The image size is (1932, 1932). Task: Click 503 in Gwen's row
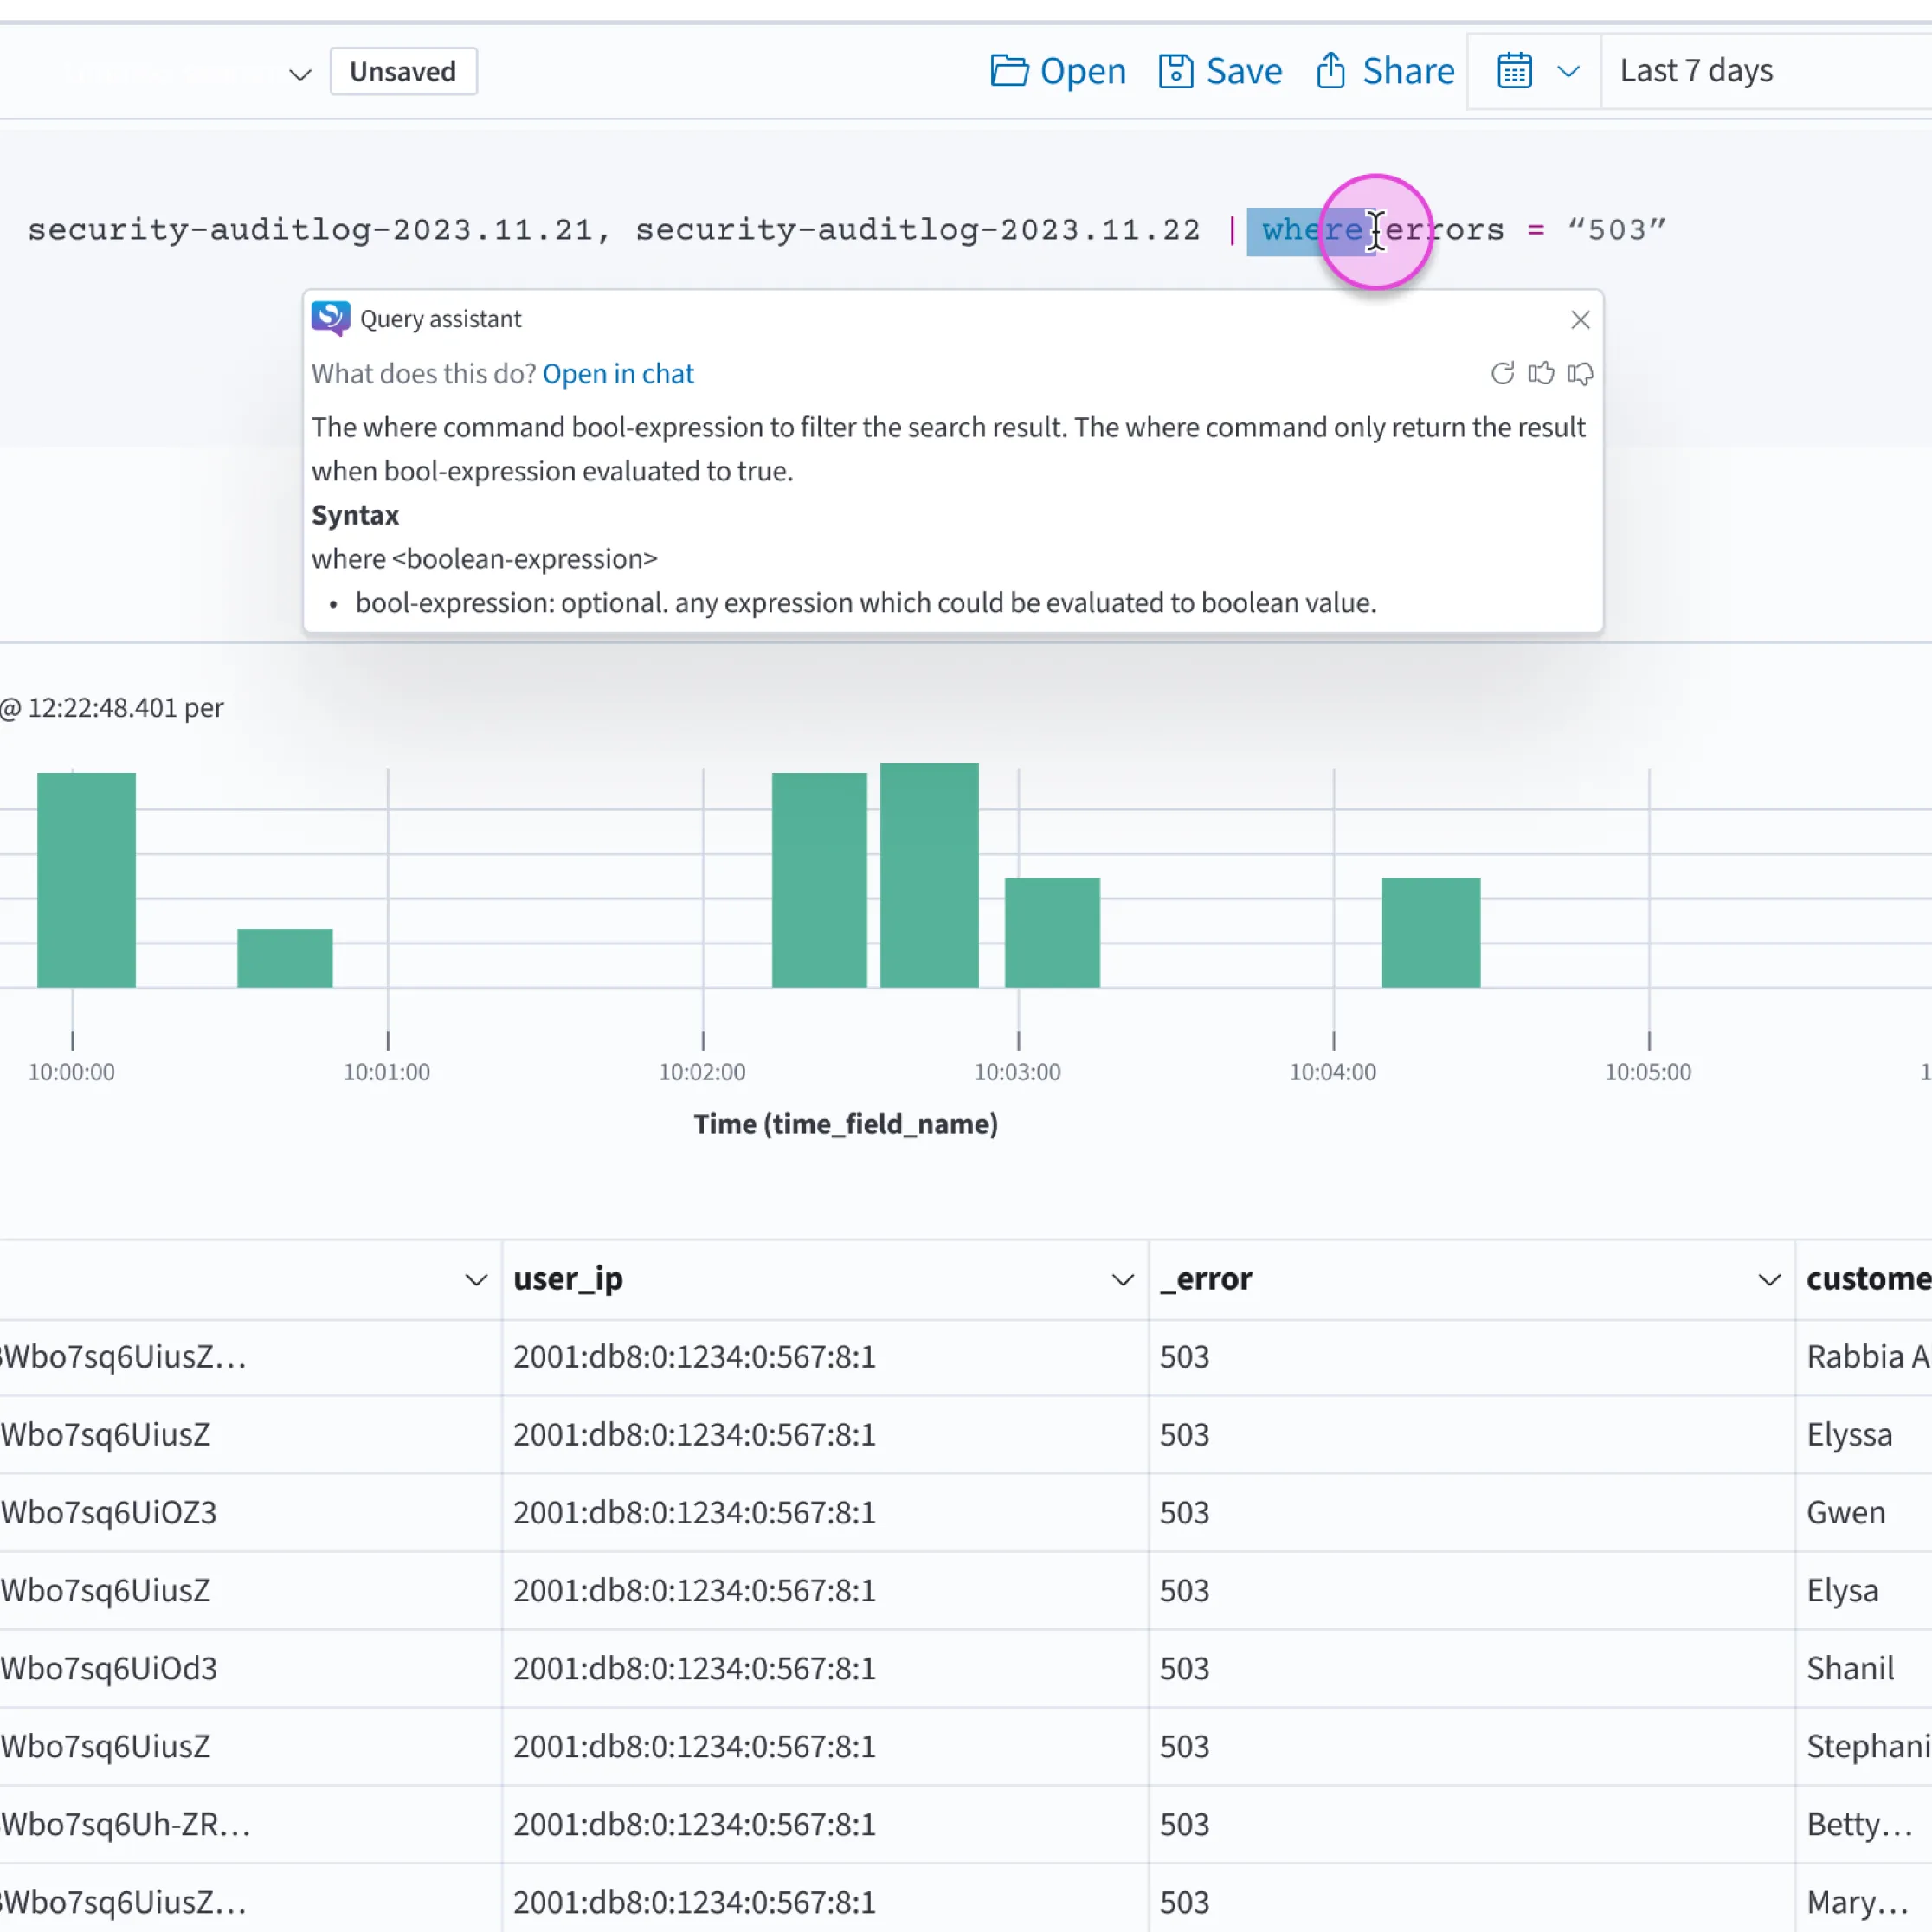tap(1185, 1513)
